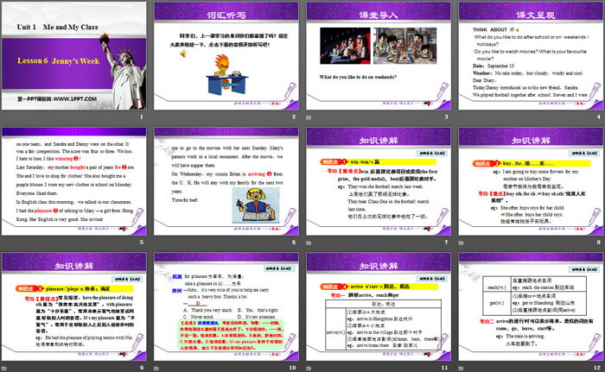Select slide 12 with the reach/get table
The height and width of the screenshot is (372, 605).
[531, 307]
